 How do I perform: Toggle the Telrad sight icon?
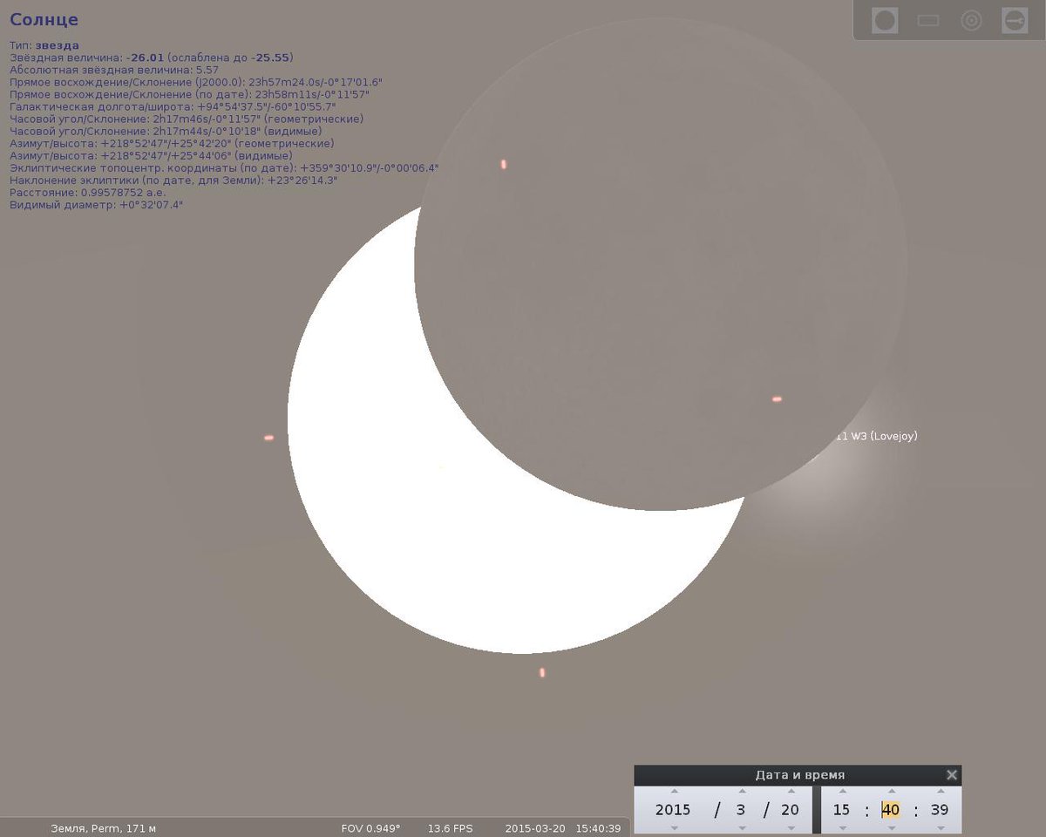[971, 20]
